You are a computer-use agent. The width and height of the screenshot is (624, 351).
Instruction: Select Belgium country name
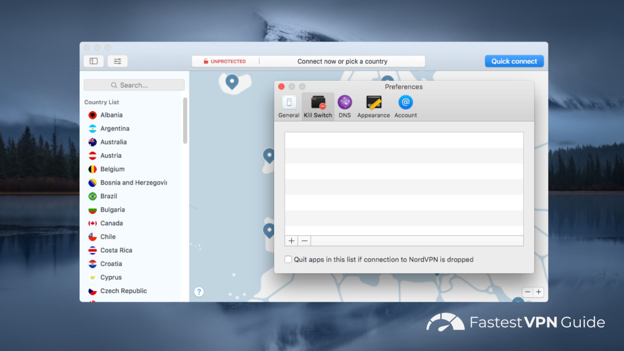pyautogui.click(x=112, y=169)
